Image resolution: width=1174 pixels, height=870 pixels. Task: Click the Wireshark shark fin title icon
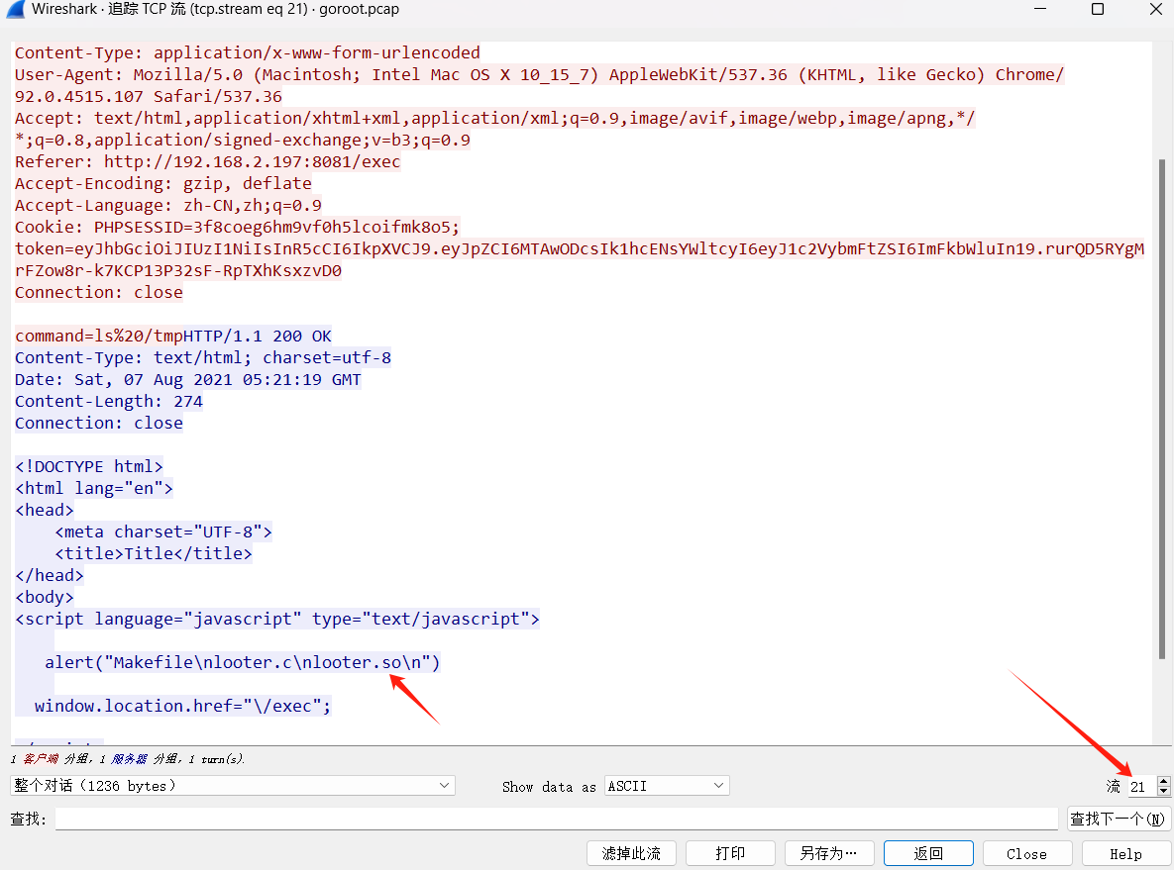[14, 9]
